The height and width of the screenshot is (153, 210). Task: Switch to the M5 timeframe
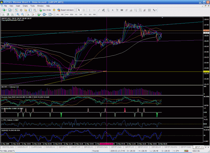point(62,14)
